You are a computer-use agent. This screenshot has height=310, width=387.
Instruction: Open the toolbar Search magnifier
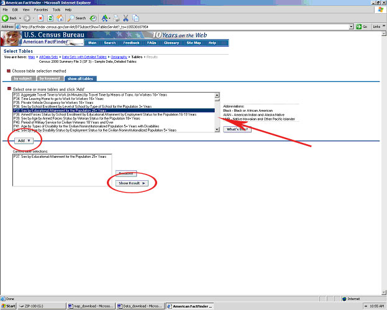(77, 18)
